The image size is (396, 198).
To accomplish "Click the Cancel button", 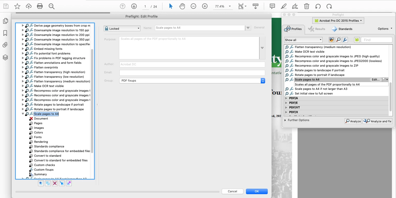I will (x=233, y=191).
